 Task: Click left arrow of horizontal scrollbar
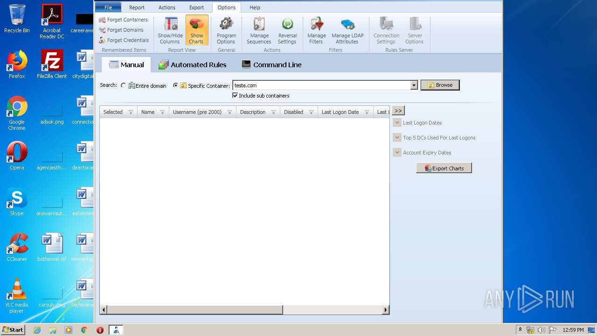(x=104, y=310)
